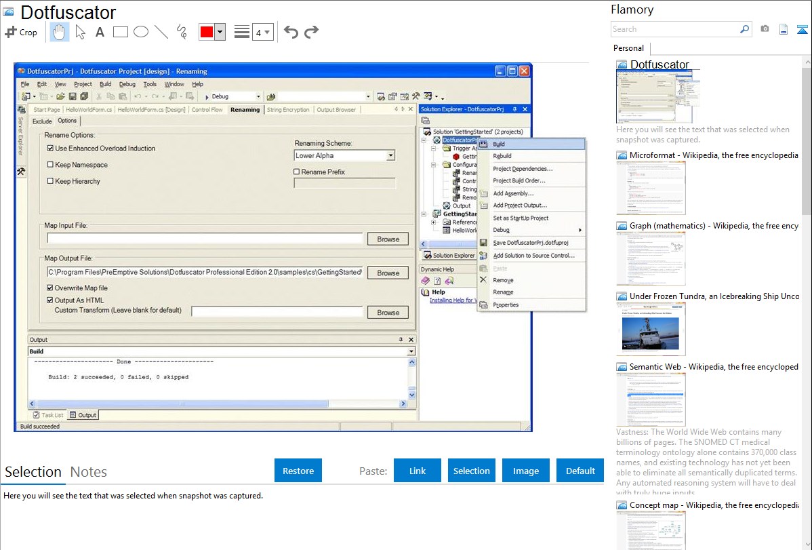This screenshot has height=550, width=812.
Task: Open the Personal tab
Action: click(x=628, y=48)
